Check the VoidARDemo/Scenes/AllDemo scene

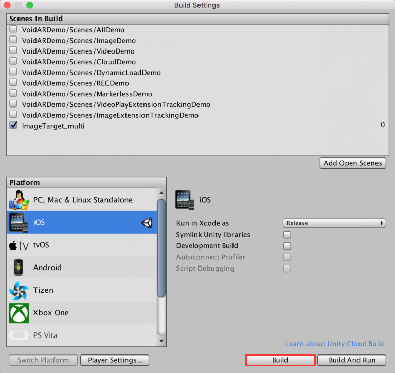13,29
